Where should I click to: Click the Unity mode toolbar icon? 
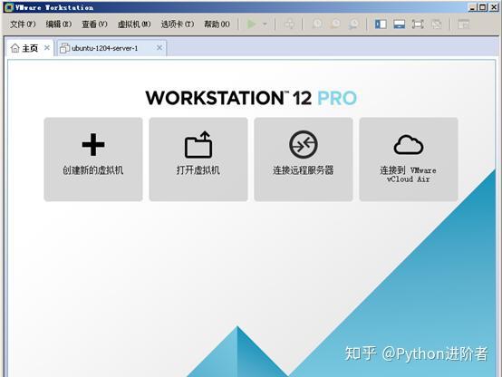(x=437, y=24)
